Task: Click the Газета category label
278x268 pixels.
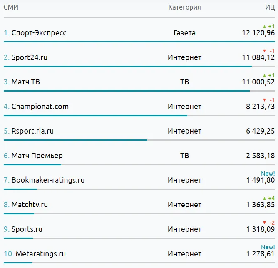Action: pyautogui.click(x=184, y=33)
